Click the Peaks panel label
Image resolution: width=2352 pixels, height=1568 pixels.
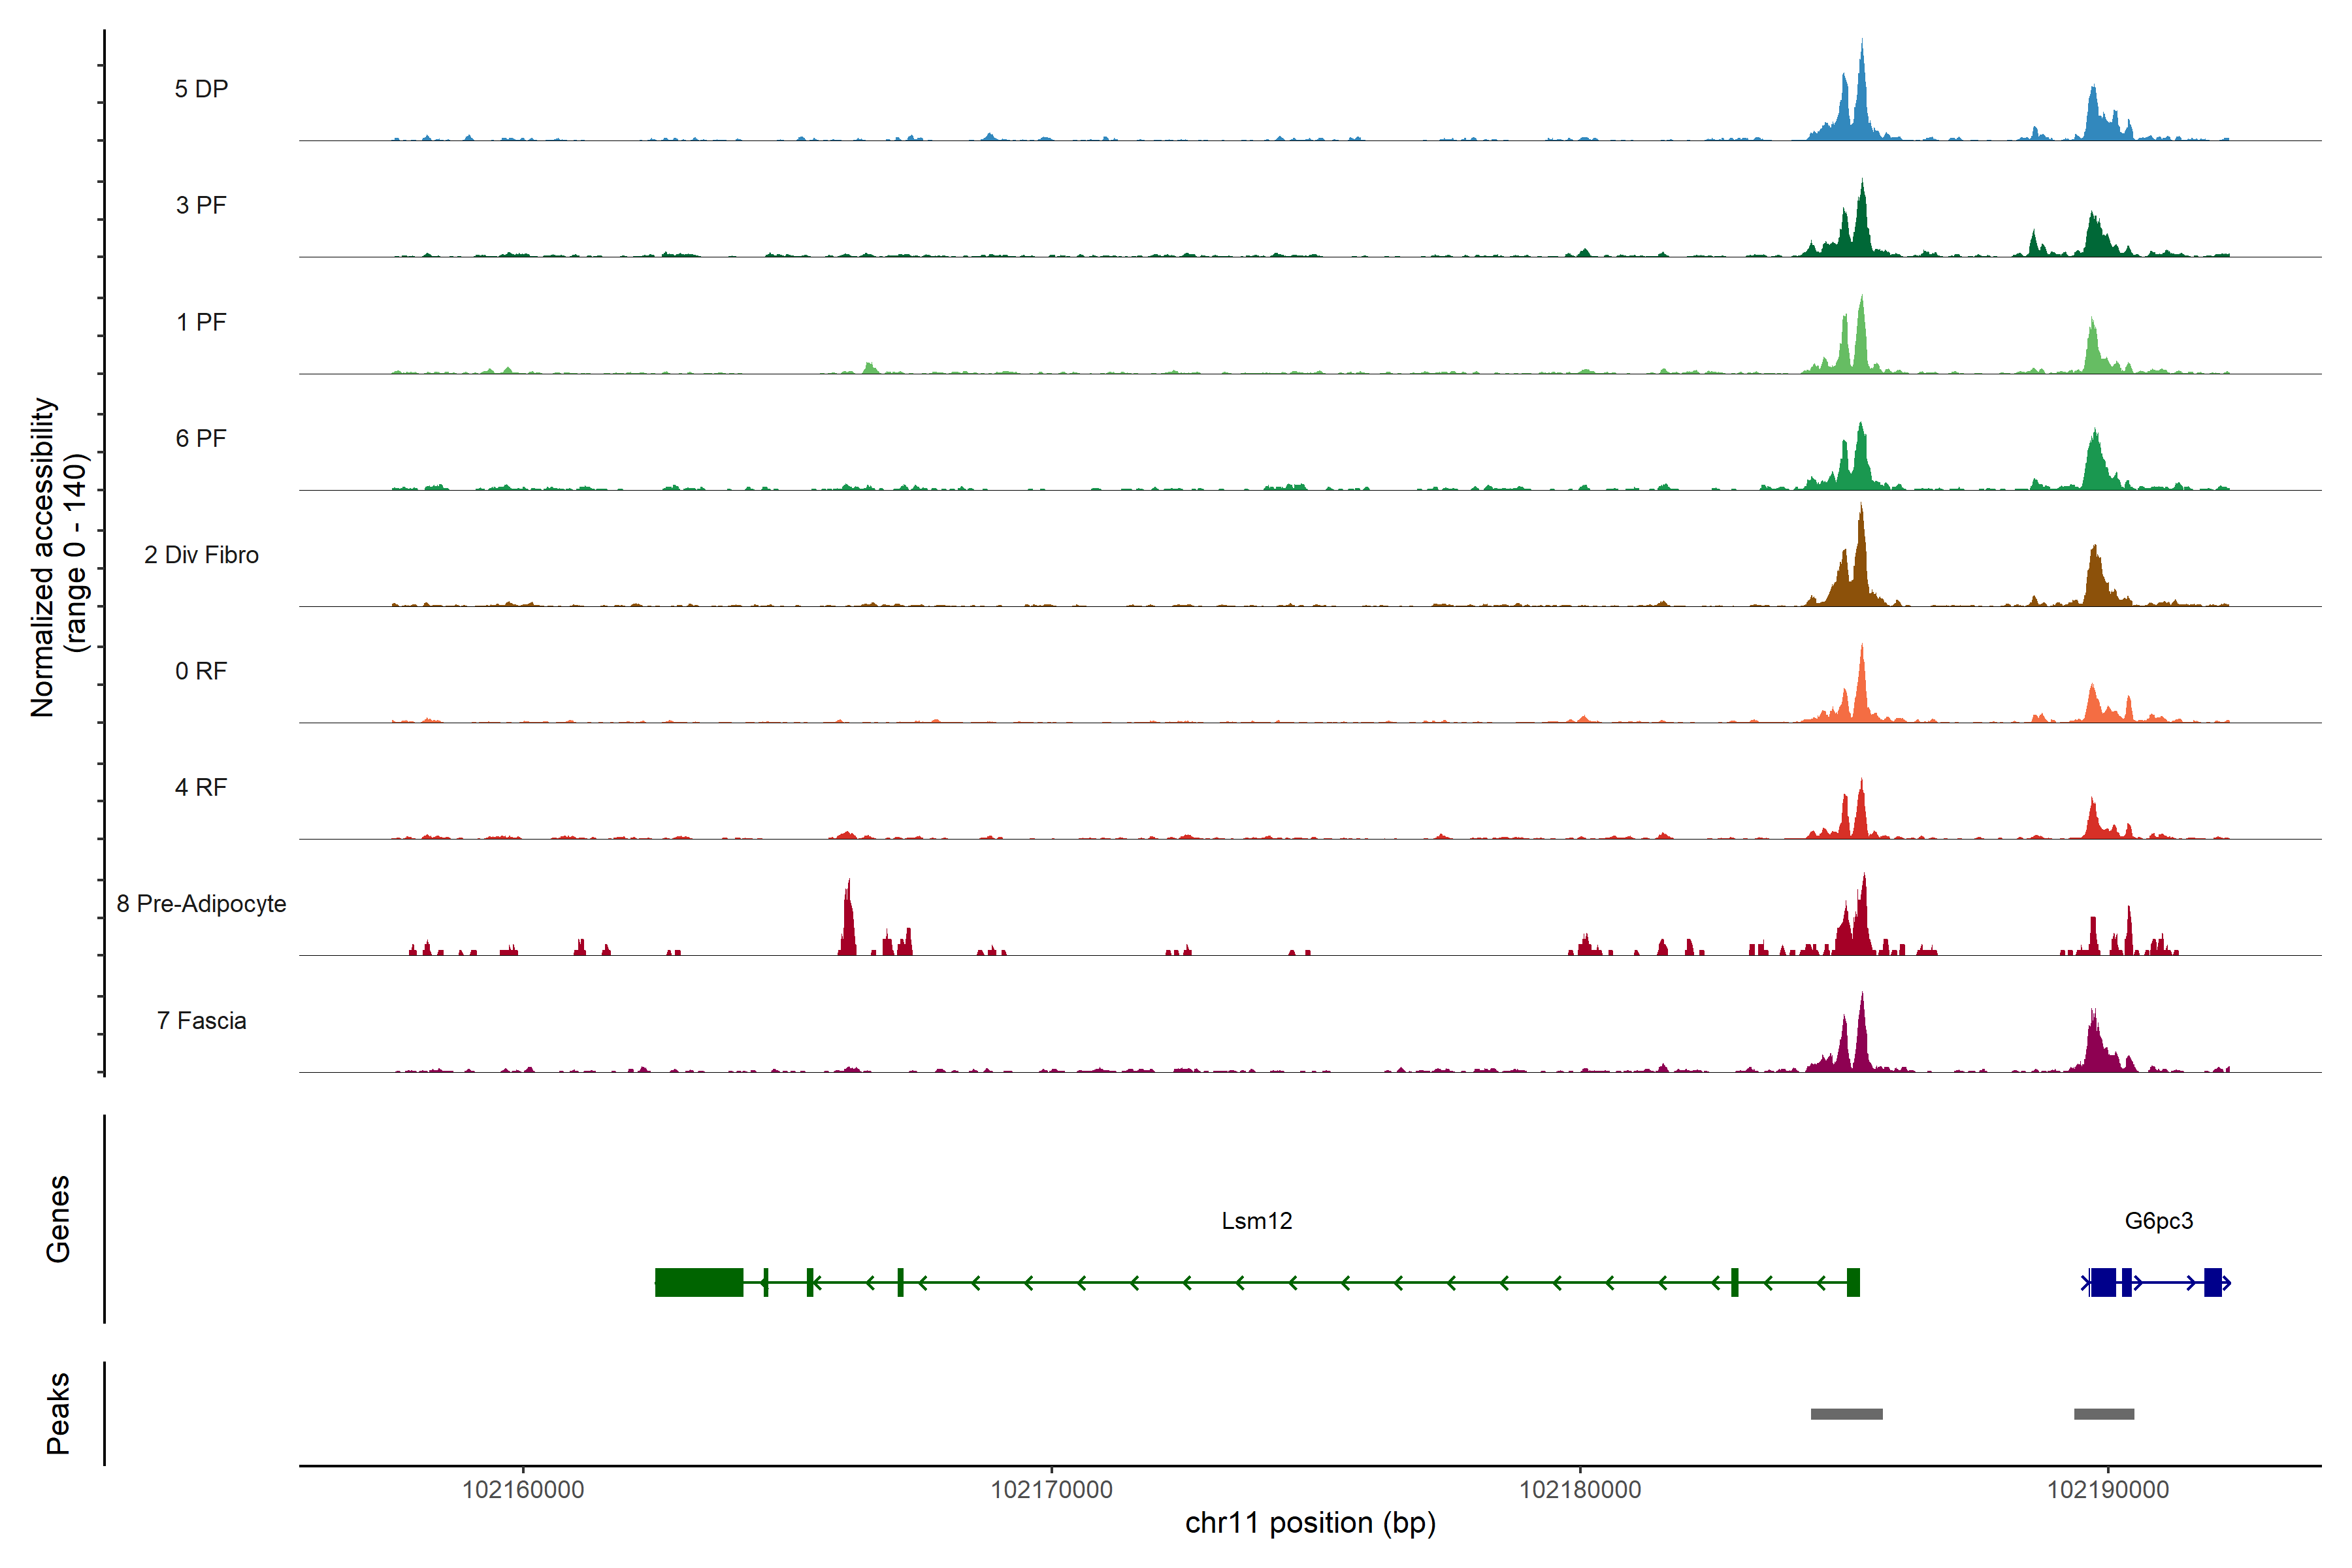tap(58, 1413)
